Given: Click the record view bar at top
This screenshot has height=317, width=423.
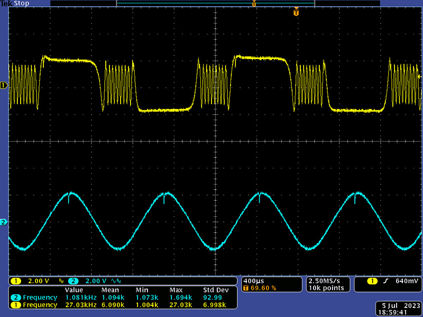Looking at the screenshot, I should [x=216, y=3].
